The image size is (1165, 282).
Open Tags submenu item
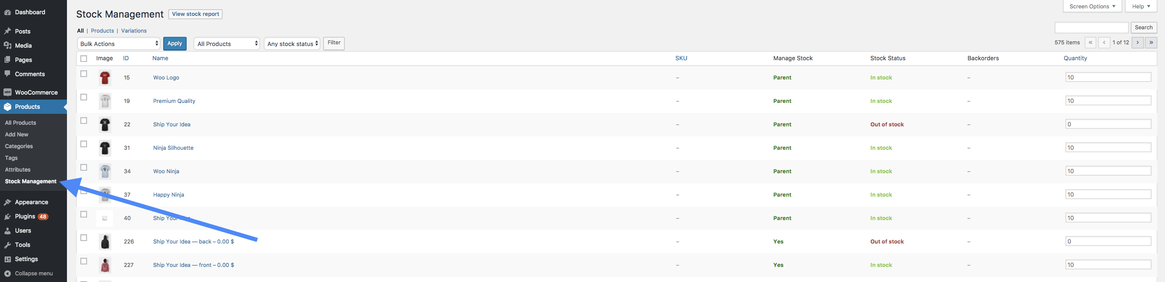11,158
